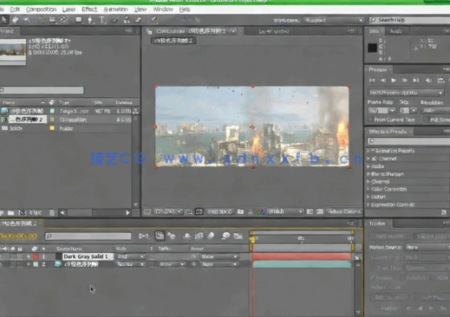Expand Animation Presets category
This screenshot has width=450, height=317.
point(368,151)
